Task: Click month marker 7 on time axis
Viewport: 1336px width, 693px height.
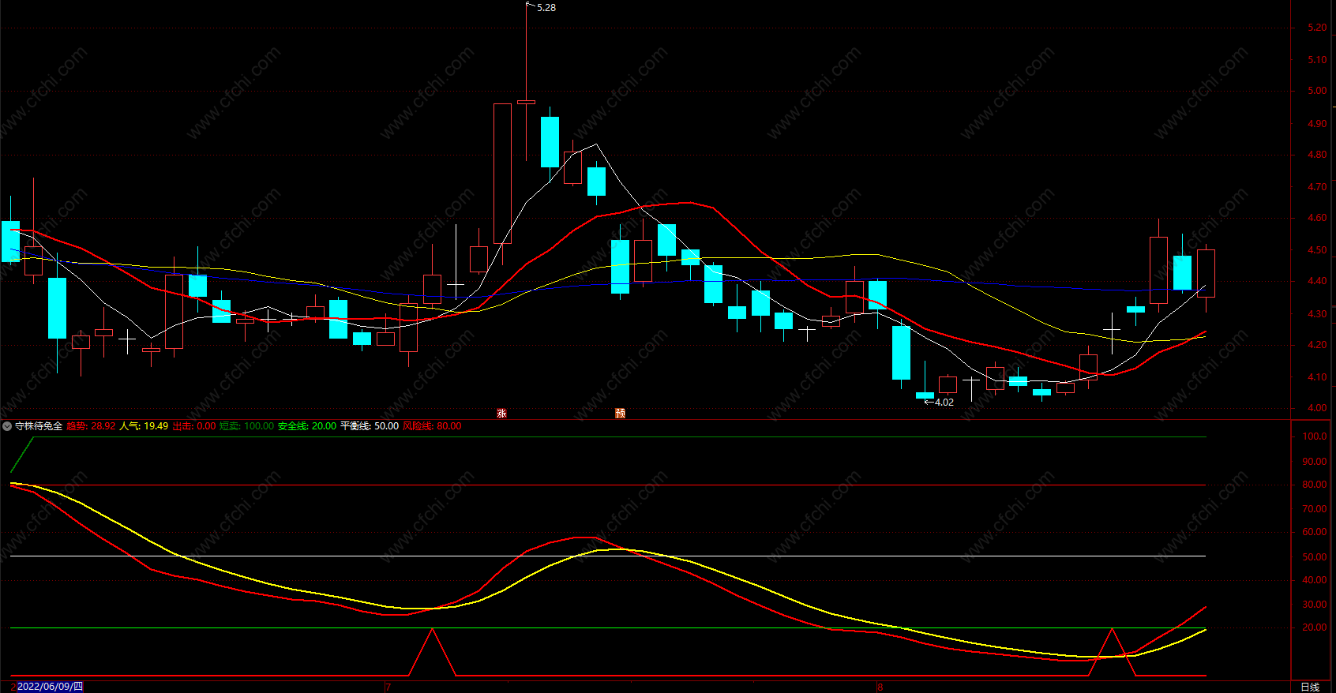Action: click(x=388, y=687)
